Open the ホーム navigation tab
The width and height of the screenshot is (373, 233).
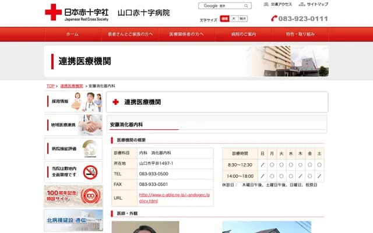[73, 34]
